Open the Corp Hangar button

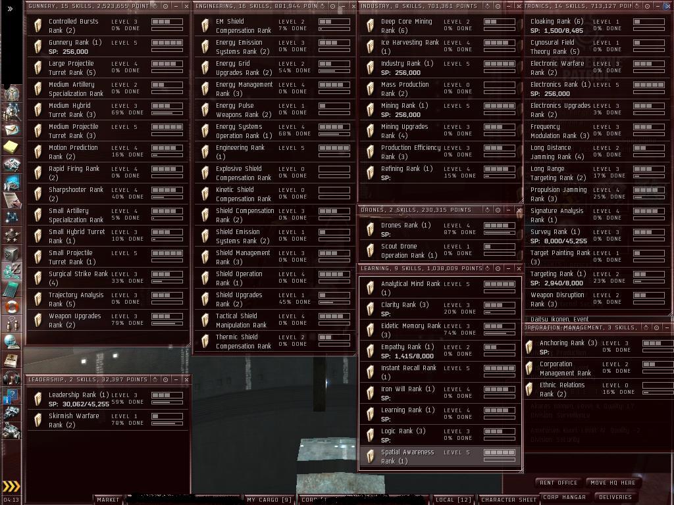click(x=564, y=497)
